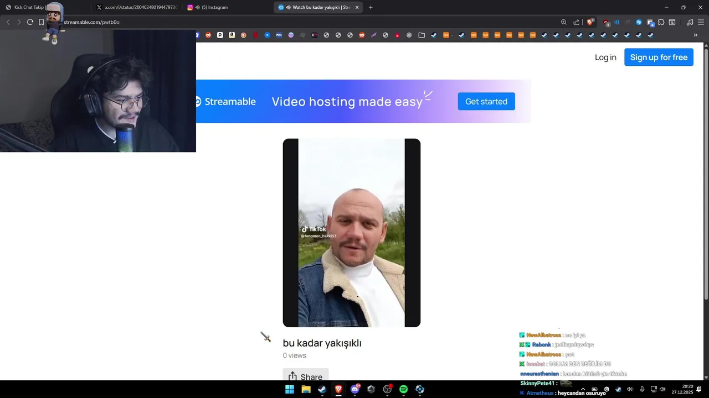Open a new browser tab
Image resolution: width=709 pixels, height=398 pixels.
point(371,7)
